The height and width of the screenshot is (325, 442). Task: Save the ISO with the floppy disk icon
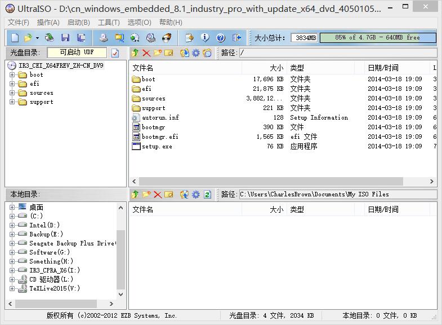(65, 38)
